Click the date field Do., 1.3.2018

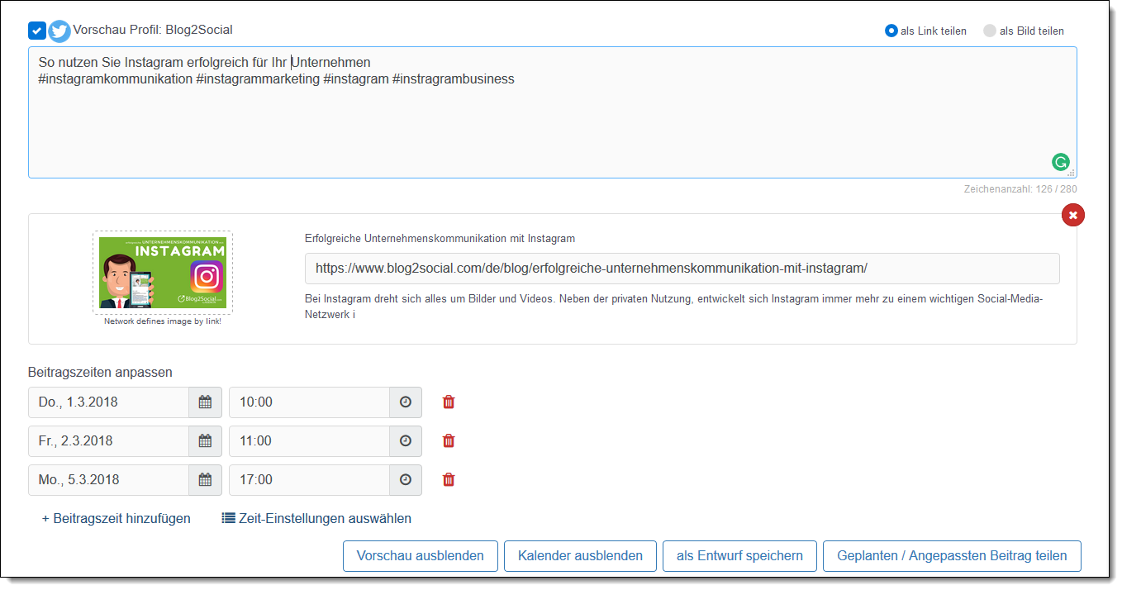click(108, 402)
